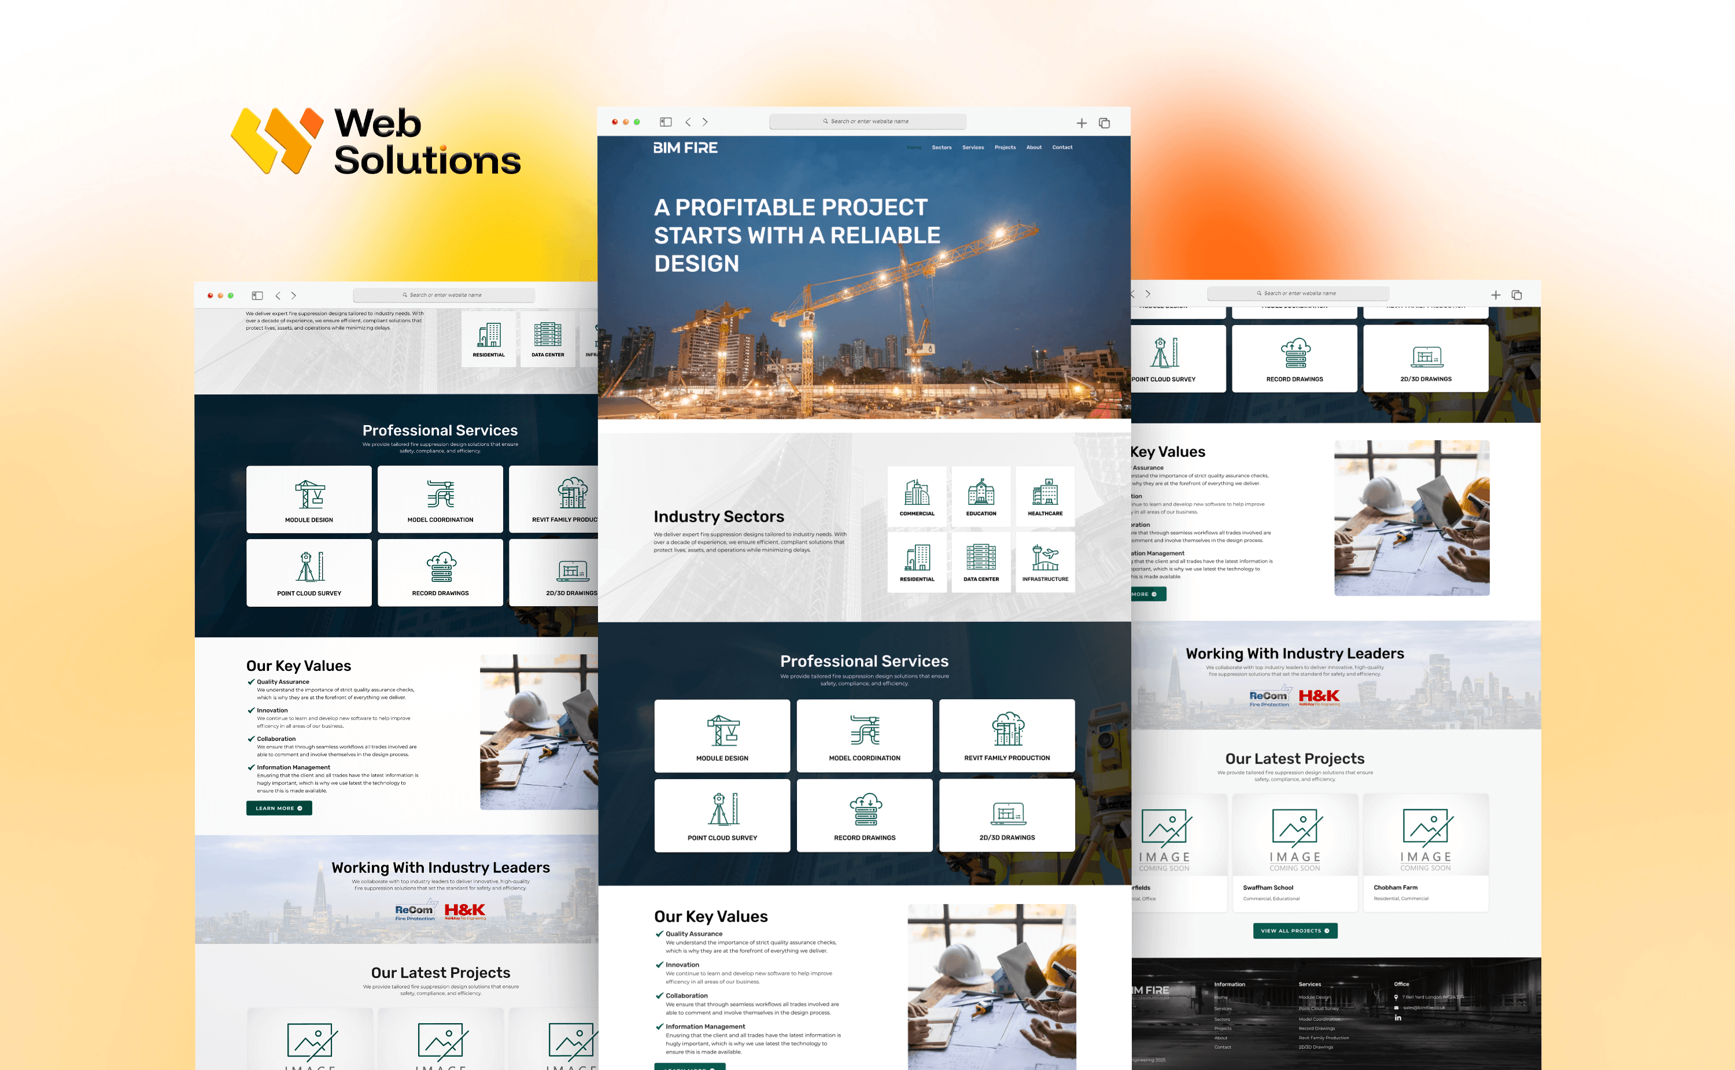Open the LinkedIn icon in the footer
Viewport: 1735px width, 1070px height.
coord(1397,1017)
